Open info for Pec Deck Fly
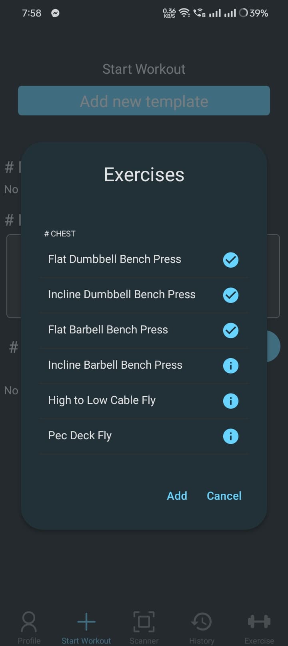This screenshot has width=288, height=646. tap(231, 436)
